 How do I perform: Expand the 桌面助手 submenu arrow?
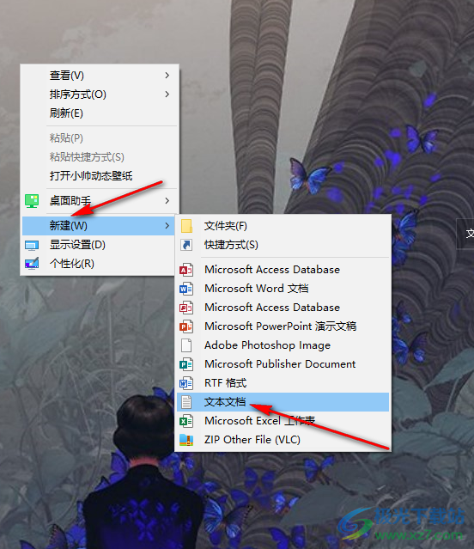click(x=167, y=201)
